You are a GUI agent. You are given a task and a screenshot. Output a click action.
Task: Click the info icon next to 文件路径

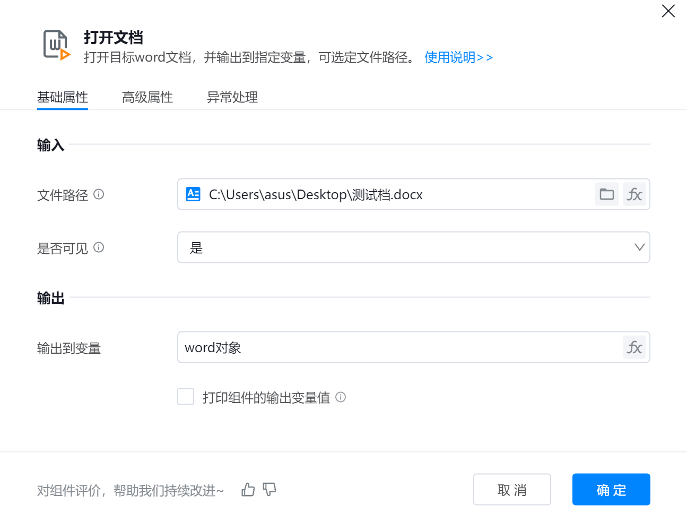tap(99, 194)
